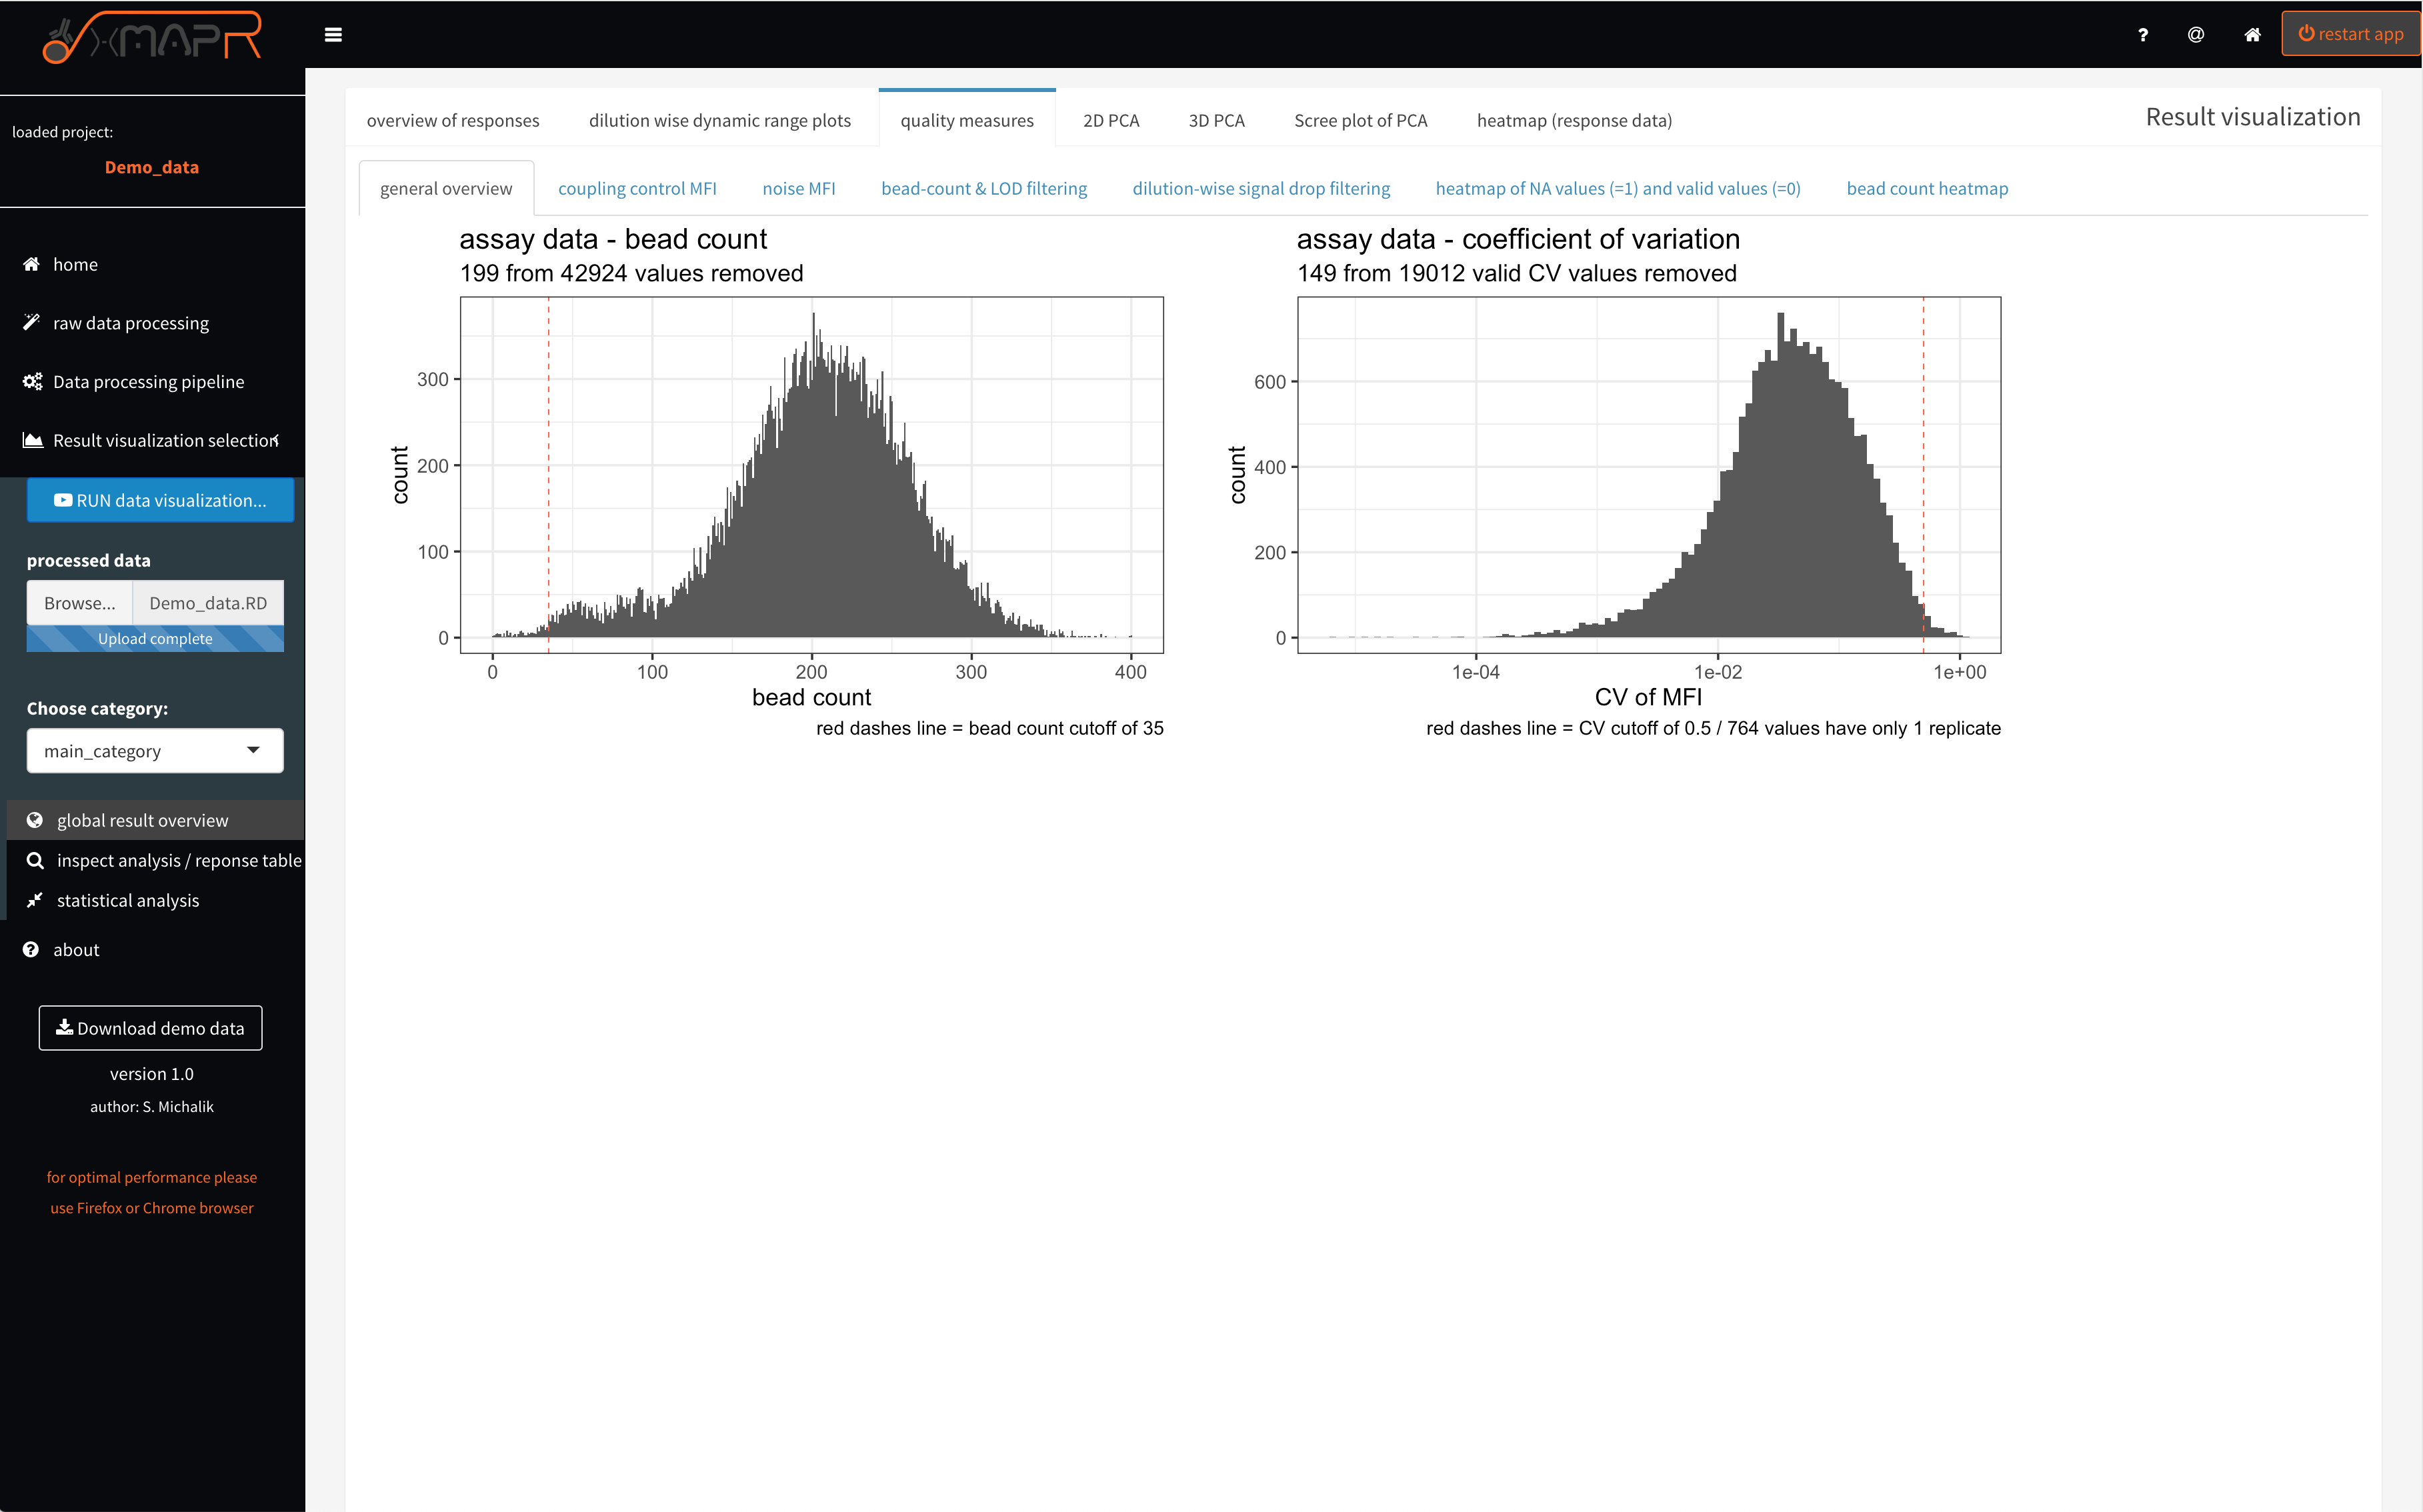
Task: Click the inspect analysis magnifier icon
Action: 36,860
